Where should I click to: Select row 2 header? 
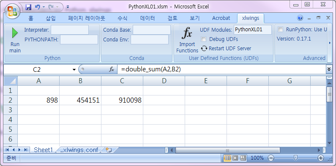point(10,100)
